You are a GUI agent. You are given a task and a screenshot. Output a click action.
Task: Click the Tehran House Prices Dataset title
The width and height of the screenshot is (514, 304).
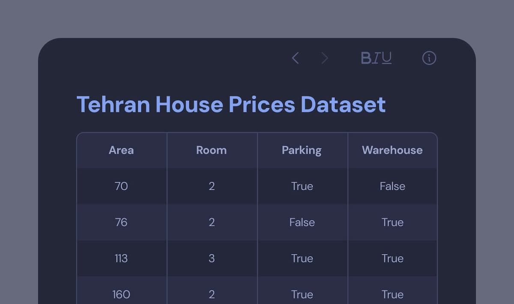[x=231, y=105]
